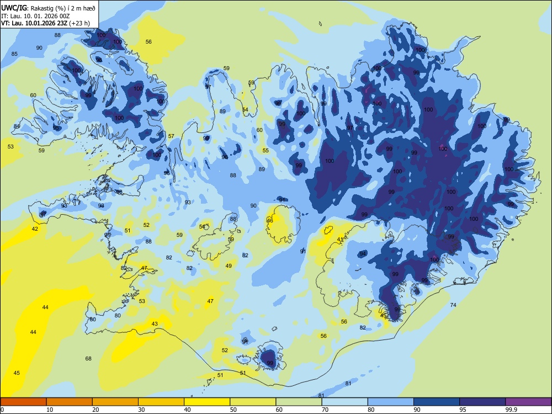Click the humidity value '68' over the sea
This screenshot has height=414, width=552.
click(x=88, y=358)
